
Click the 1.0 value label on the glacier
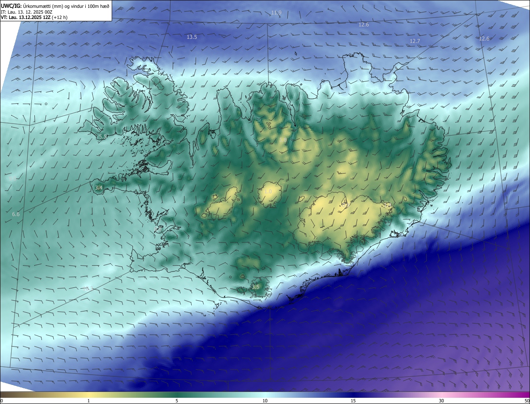[268, 192]
